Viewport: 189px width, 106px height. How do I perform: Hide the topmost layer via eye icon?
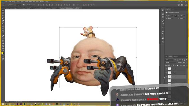[166, 69]
